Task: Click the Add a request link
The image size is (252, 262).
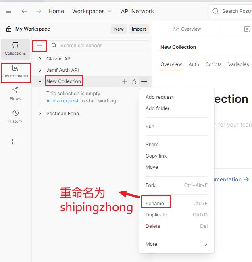Action: point(62,101)
